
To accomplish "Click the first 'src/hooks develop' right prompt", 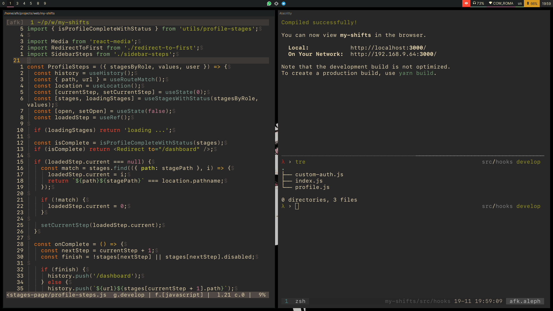I will [511, 162].
